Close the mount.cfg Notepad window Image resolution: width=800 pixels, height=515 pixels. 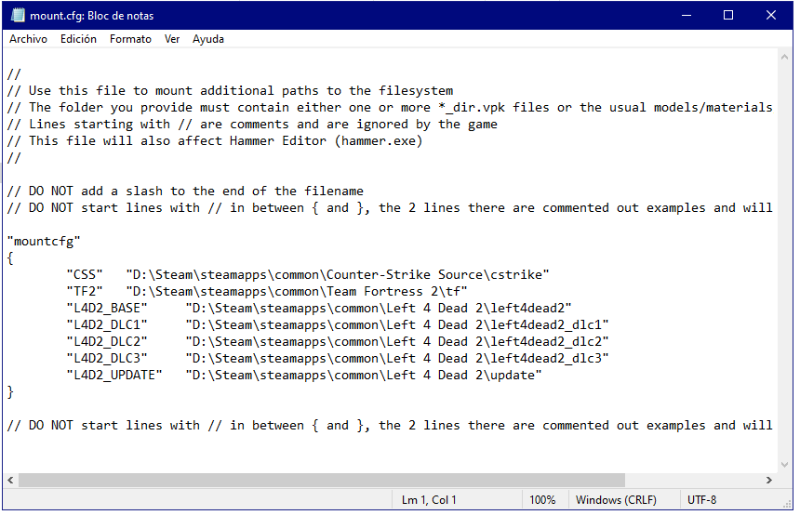pos(770,15)
